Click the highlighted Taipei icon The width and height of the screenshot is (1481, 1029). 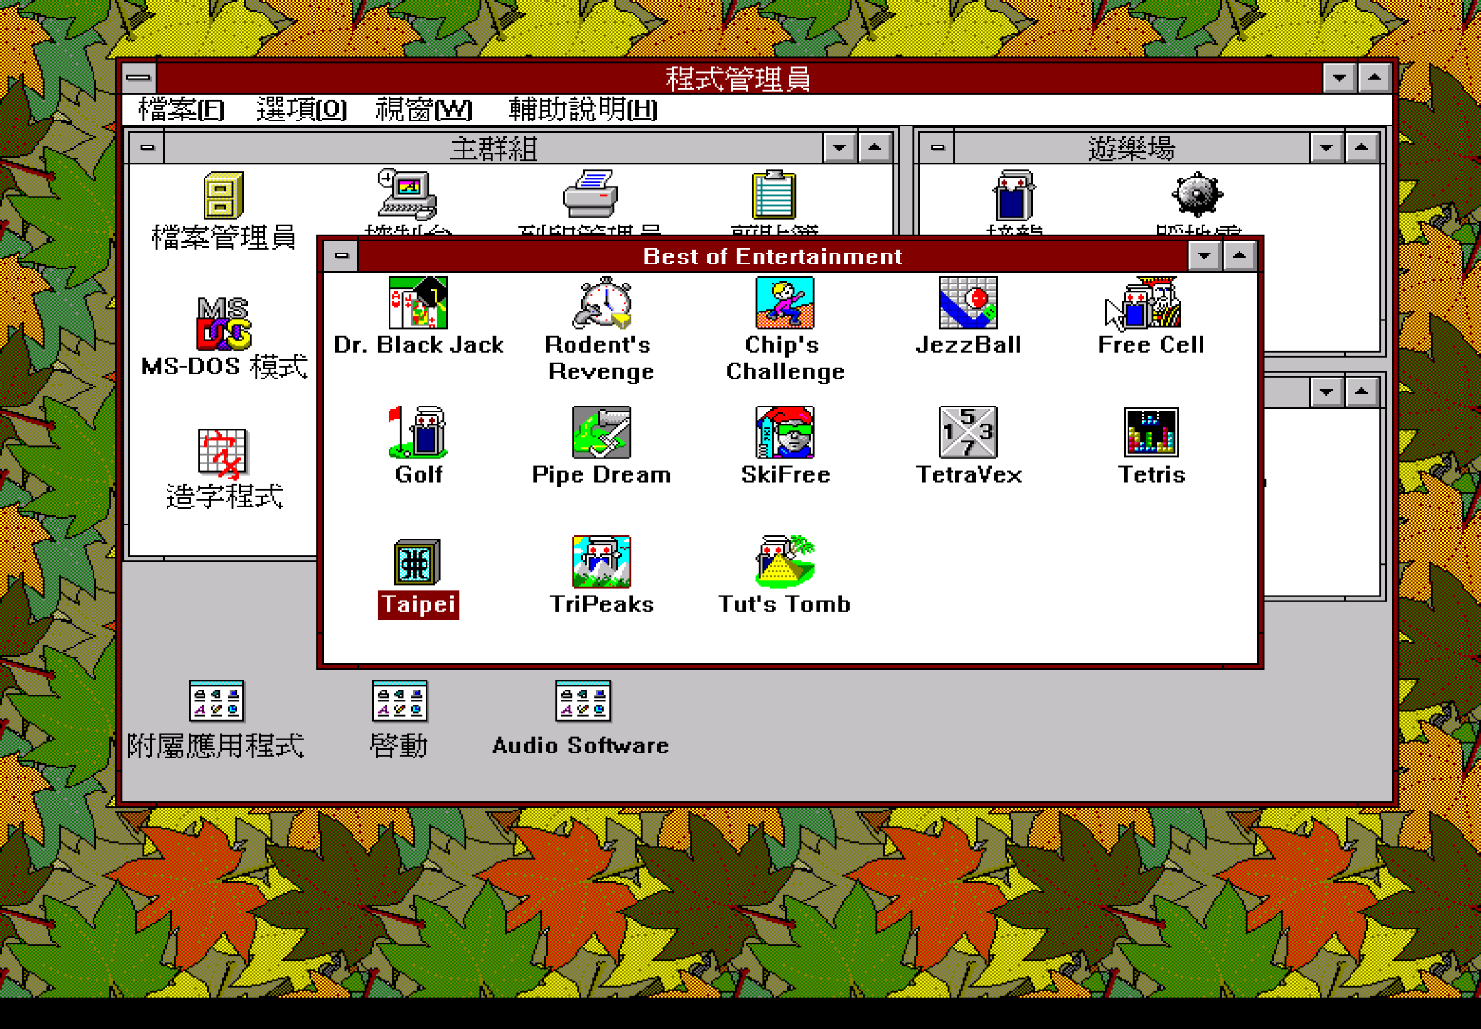pos(418,562)
